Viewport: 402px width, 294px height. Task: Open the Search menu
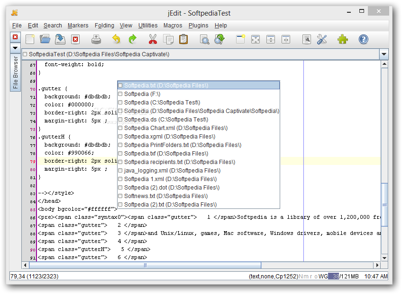click(53, 26)
